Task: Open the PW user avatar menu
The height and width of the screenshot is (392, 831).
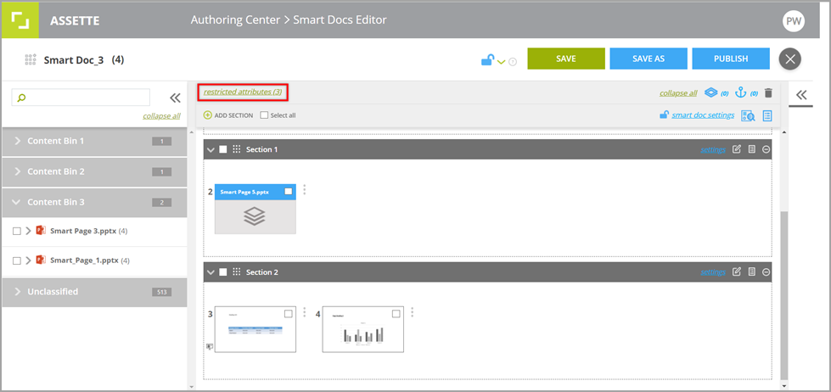Action: click(794, 21)
